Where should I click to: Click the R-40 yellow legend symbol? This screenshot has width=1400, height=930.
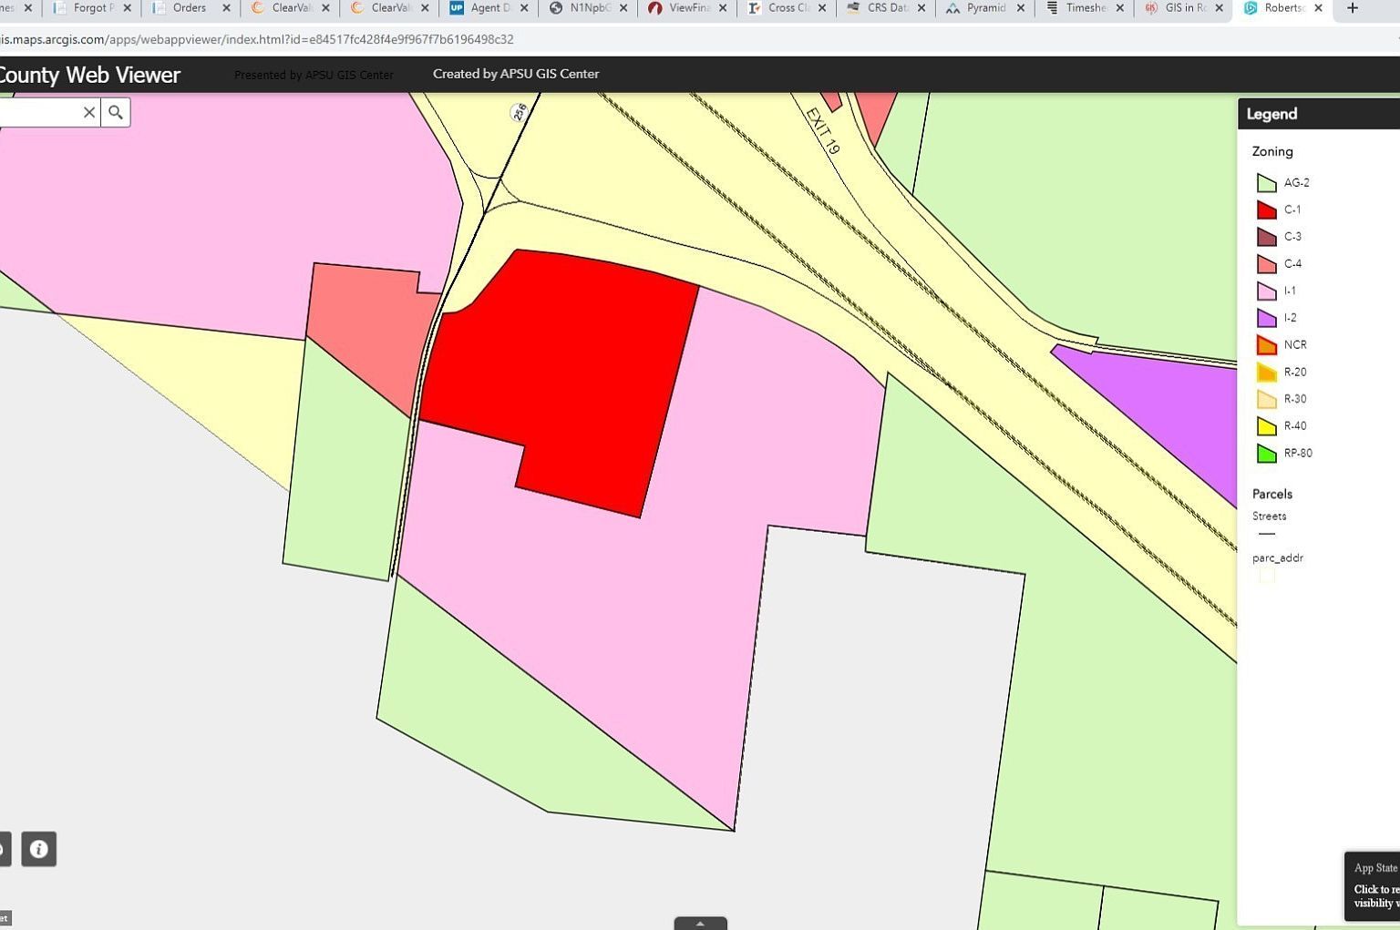[x=1267, y=425]
